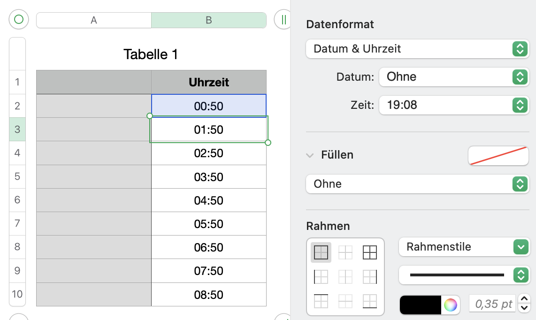Open the Rahmenstile dropdown
Image resolution: width=536 pixels, height=320 pixels.
[x=464, y=247]
